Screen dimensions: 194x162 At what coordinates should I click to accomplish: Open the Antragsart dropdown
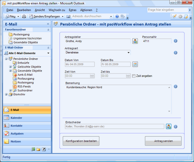click(x=129, y=52)
